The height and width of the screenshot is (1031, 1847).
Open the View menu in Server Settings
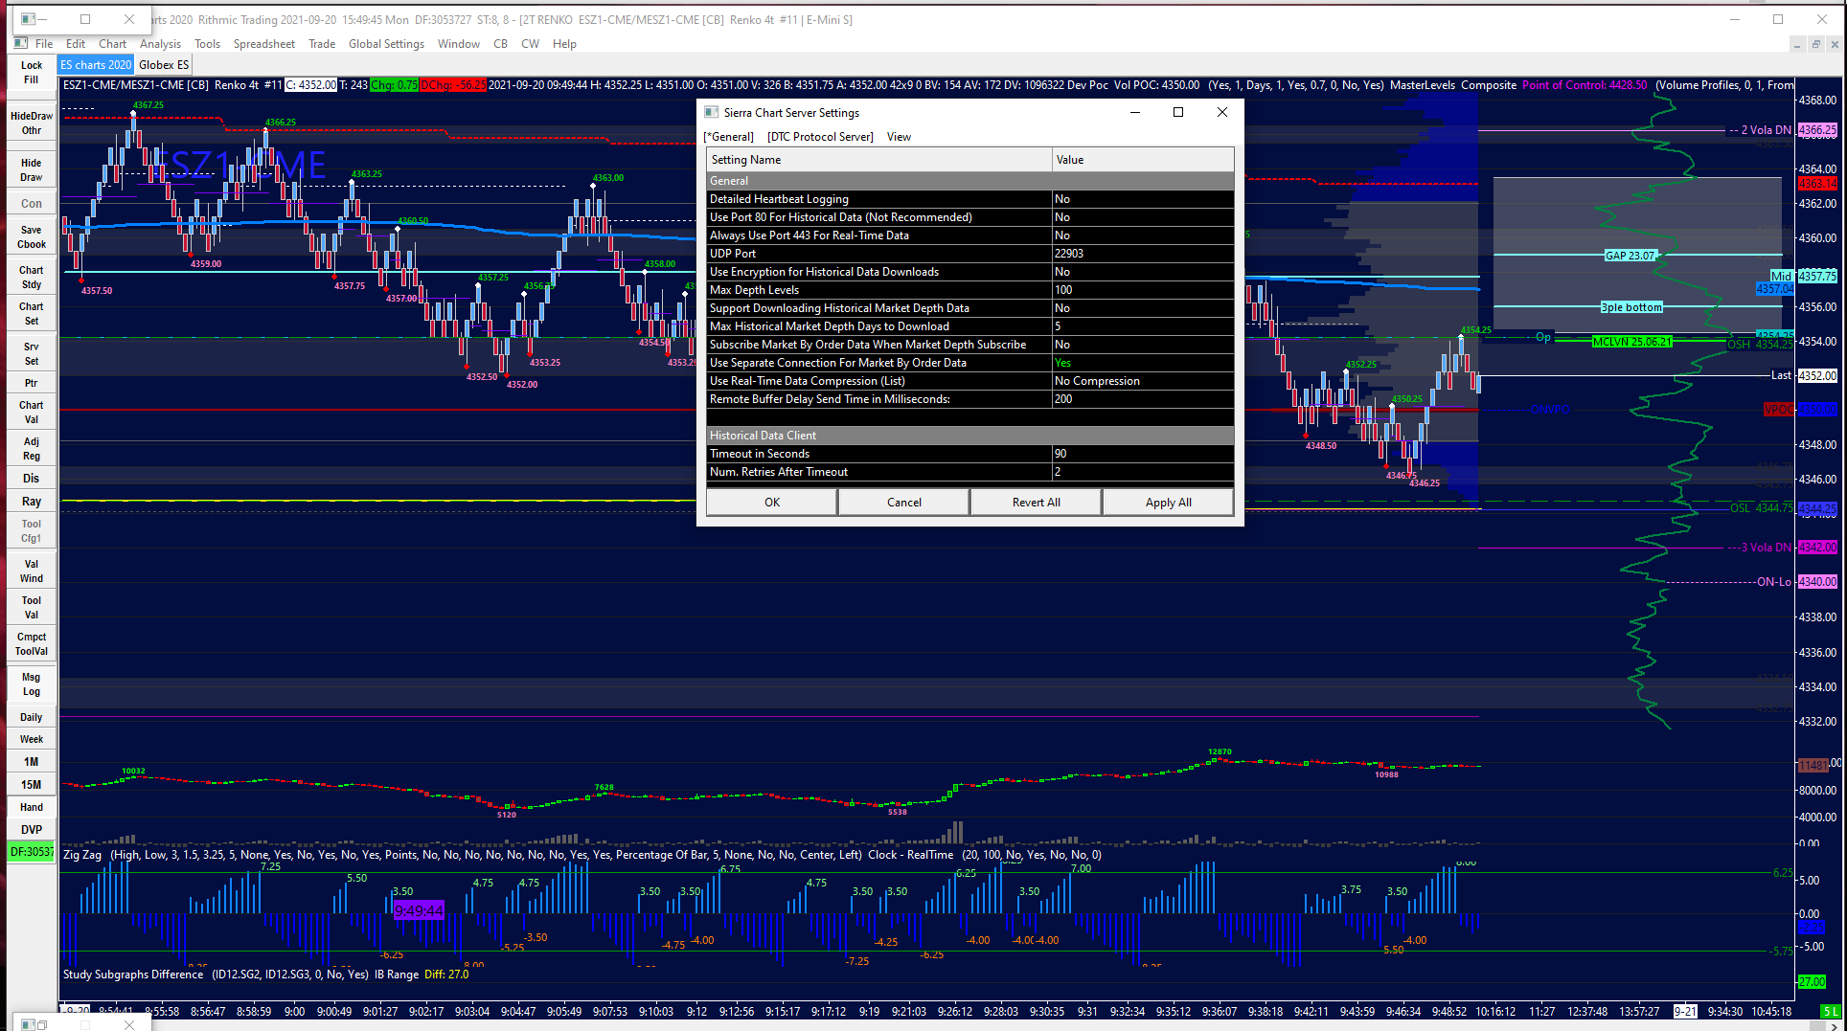point(899,137)
